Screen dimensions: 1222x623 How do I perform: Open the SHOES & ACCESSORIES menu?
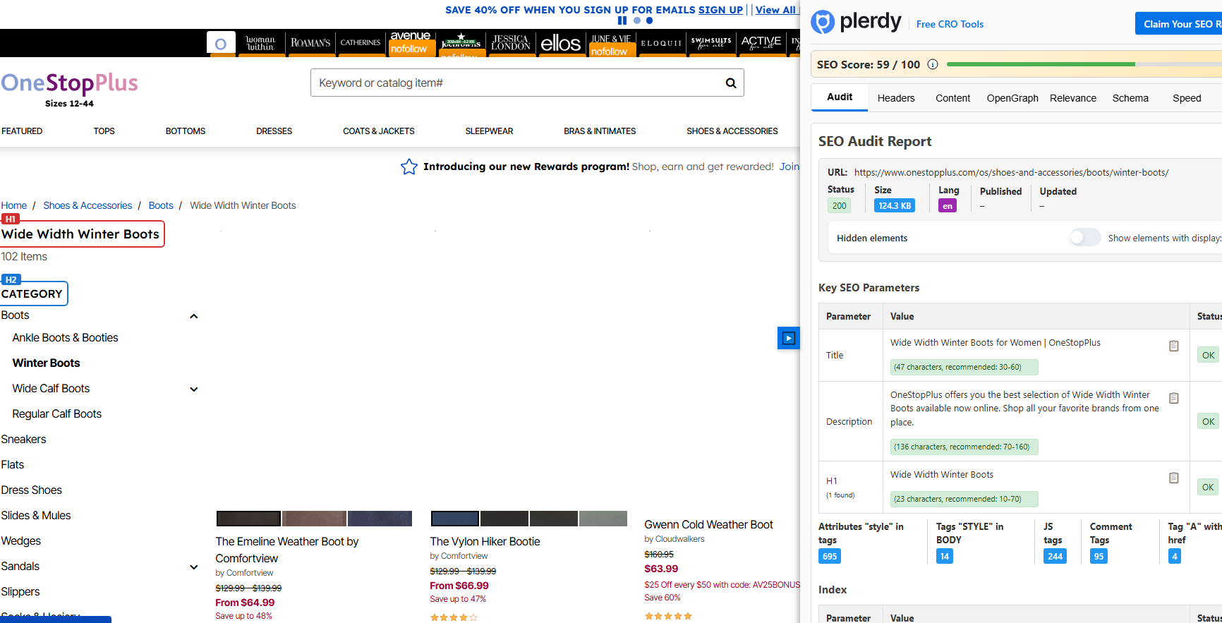(x=732, y=131)
